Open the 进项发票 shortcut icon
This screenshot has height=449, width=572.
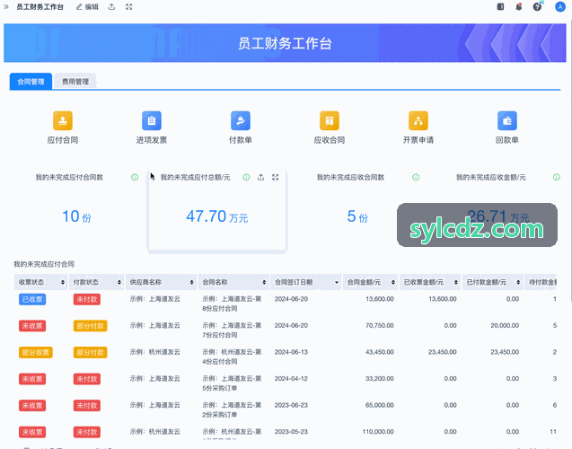tap(152, 120)
